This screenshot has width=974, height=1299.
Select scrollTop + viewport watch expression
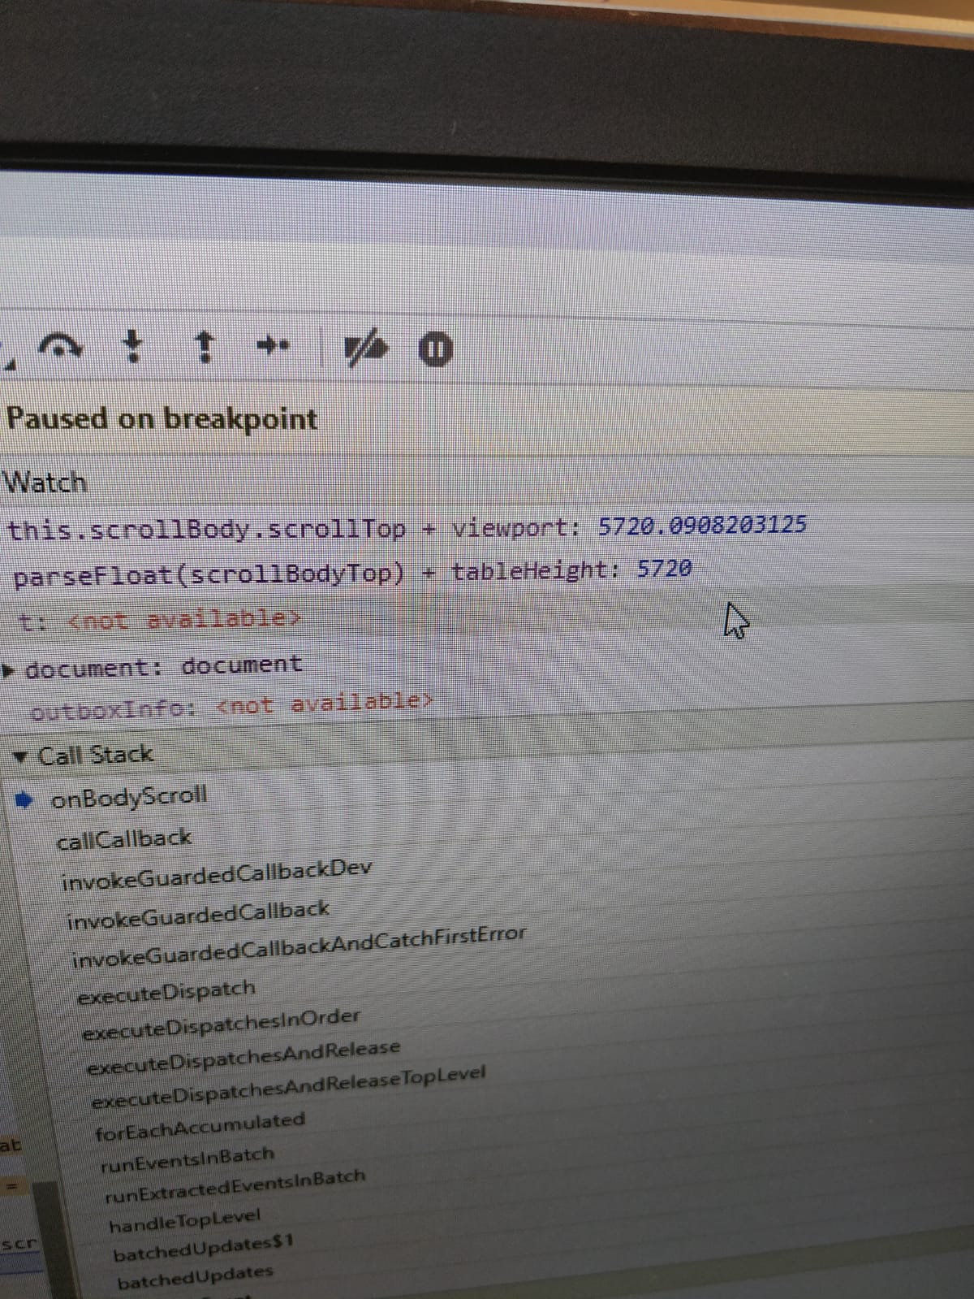coord(407,528)
